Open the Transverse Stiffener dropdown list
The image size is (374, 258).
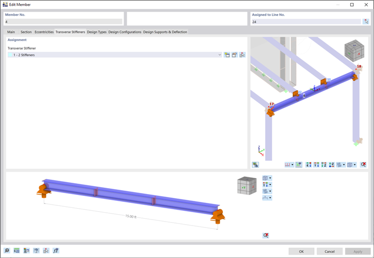pyautogui.click(x=219, y=55)
